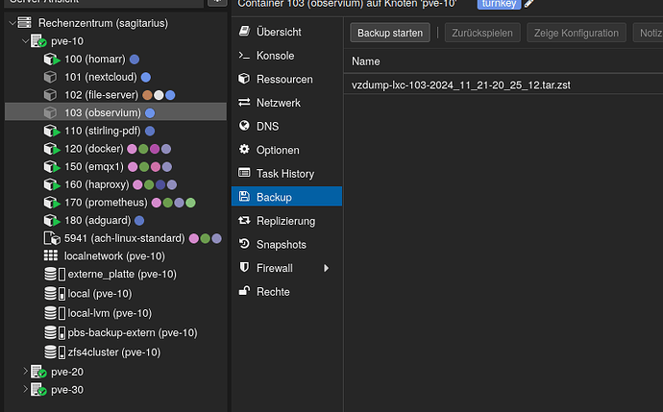
Task: Open the Replizierung menu item
Action: pos(286,221)
